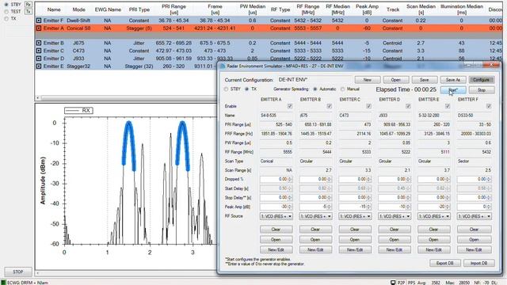Click monitor icon beside P2P in status bar

pos(393,283)
